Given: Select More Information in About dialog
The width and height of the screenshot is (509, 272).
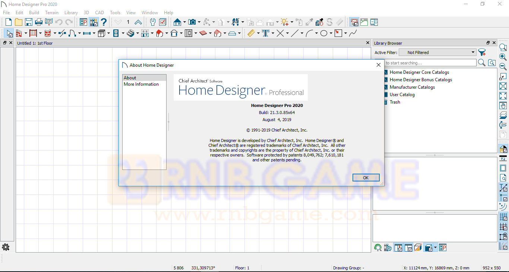Looking at the screenshot, I should [141, 84].
